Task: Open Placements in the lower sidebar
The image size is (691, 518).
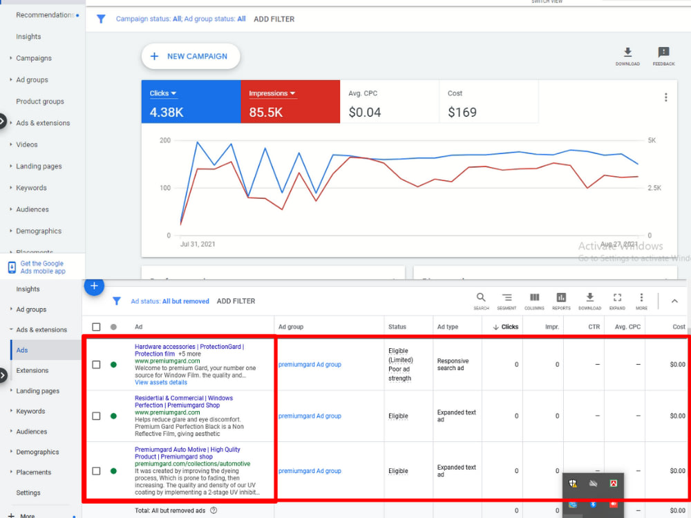Action: tap(33, 472)
